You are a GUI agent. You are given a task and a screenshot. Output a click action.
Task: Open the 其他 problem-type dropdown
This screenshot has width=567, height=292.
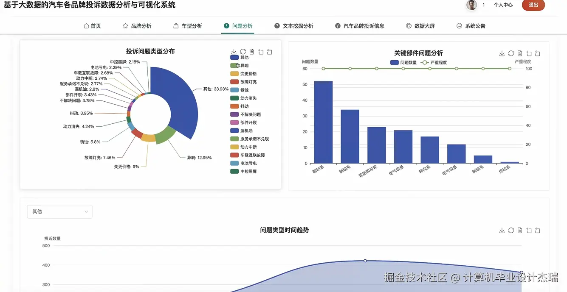pyautogui.click(x=59, y=211)
